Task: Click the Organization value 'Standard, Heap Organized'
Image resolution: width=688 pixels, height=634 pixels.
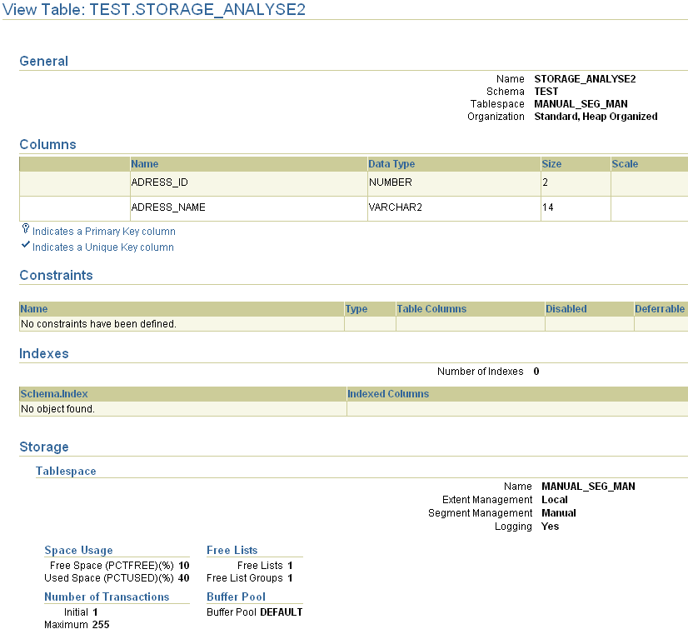Action: [596, 117]
